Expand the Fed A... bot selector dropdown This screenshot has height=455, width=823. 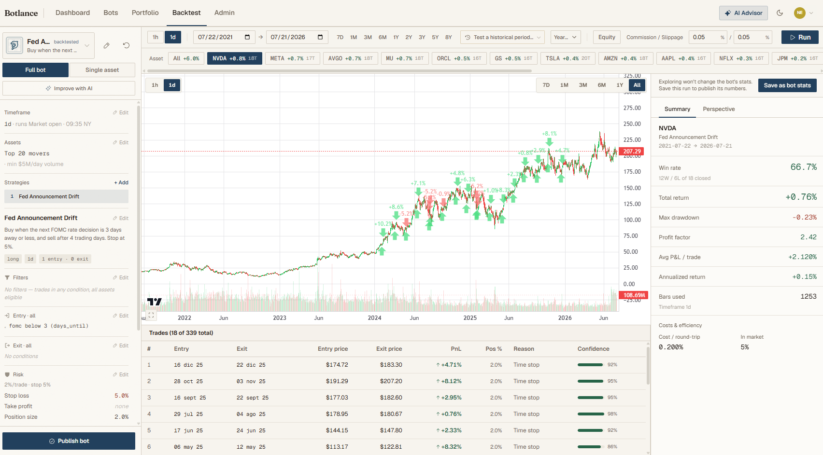coord(87,46)
